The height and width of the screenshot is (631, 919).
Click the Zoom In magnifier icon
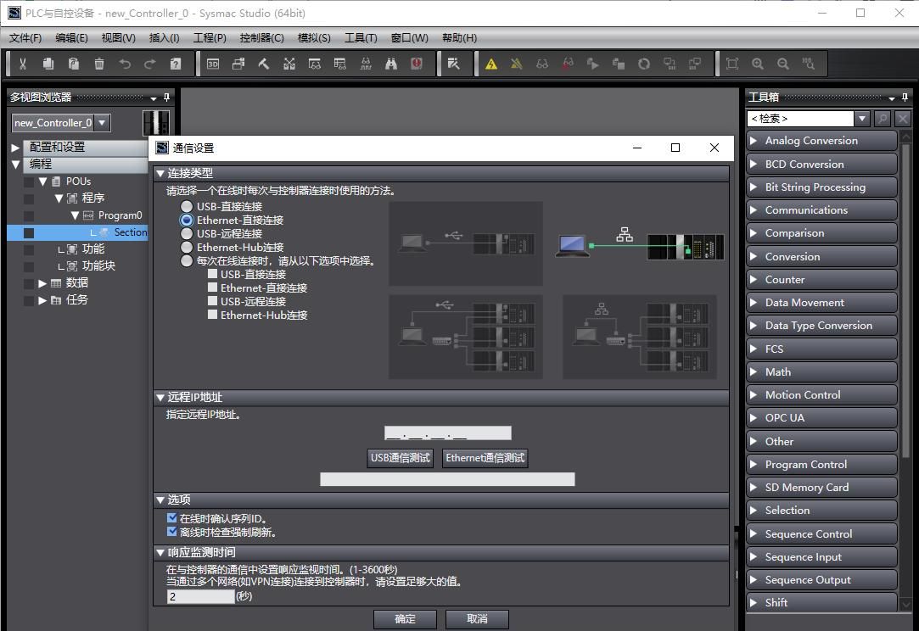click(758, 64)
